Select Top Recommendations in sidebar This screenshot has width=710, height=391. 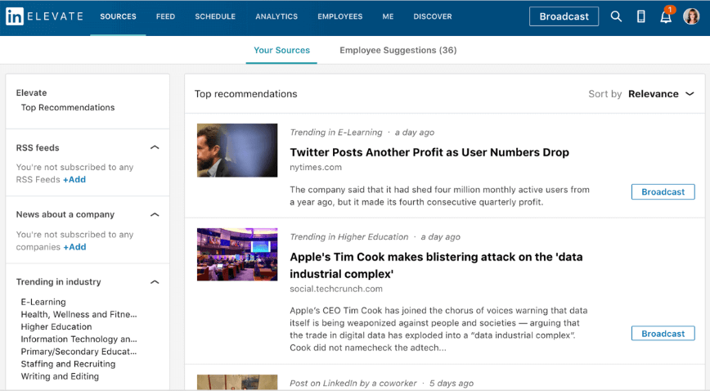coord(67,107)
